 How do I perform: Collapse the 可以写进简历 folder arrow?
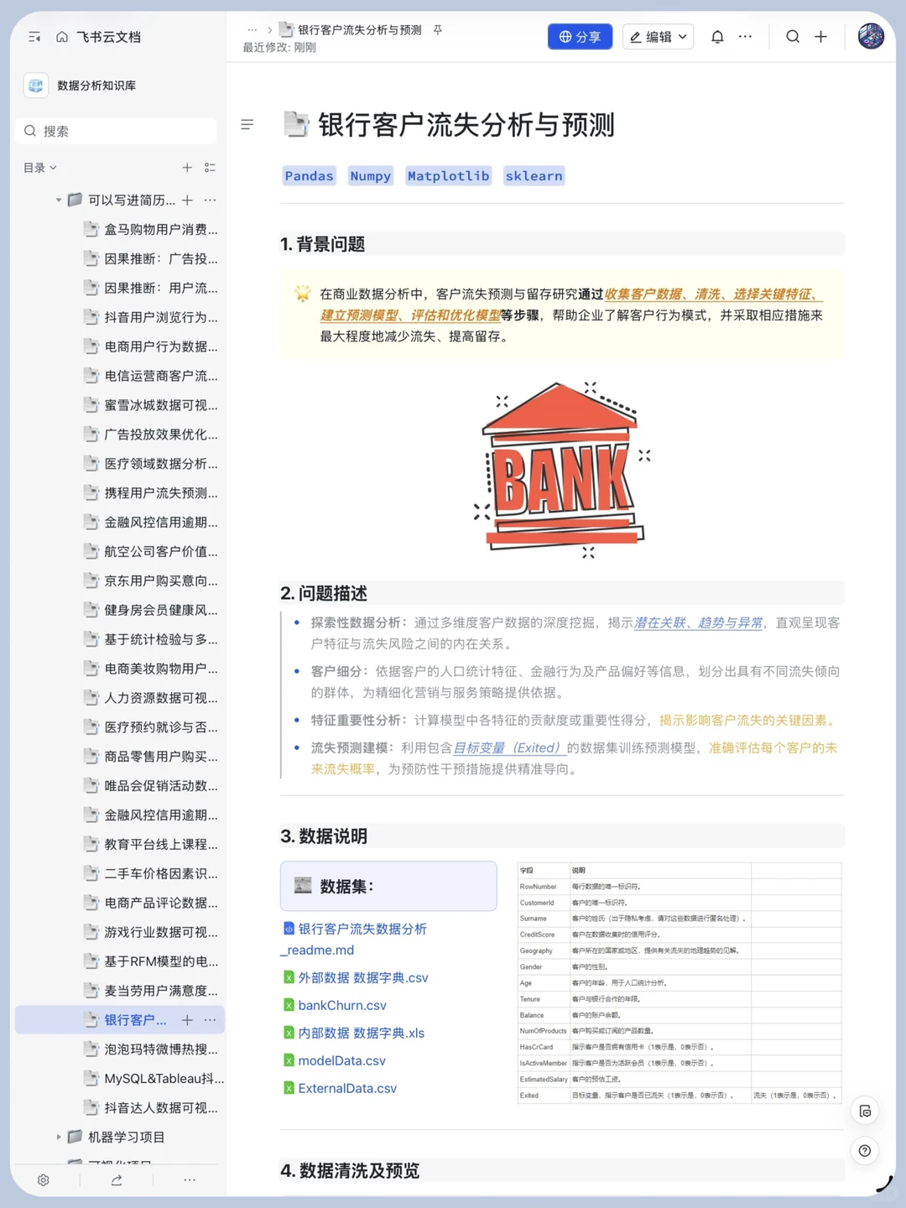pyautogui.click(x=59, y=200)
